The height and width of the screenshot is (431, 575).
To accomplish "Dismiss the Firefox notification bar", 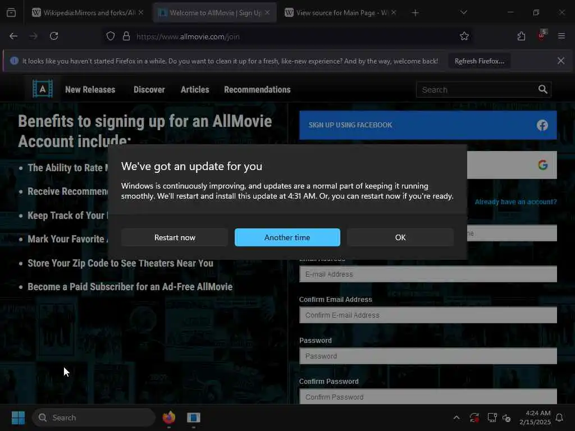I will [561, 61].
